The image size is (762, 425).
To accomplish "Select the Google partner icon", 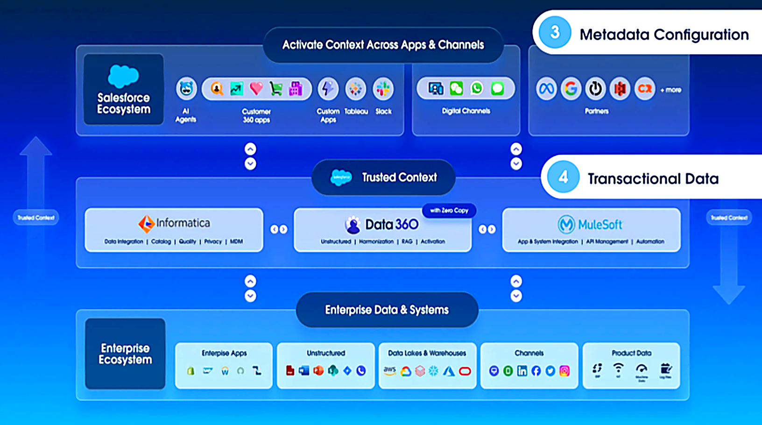I will [571, 89].
